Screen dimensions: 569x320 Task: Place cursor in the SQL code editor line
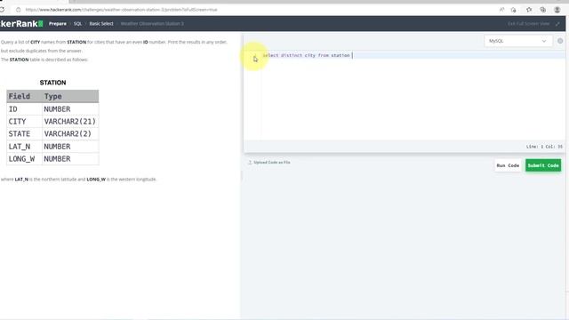tap(413, 55)
